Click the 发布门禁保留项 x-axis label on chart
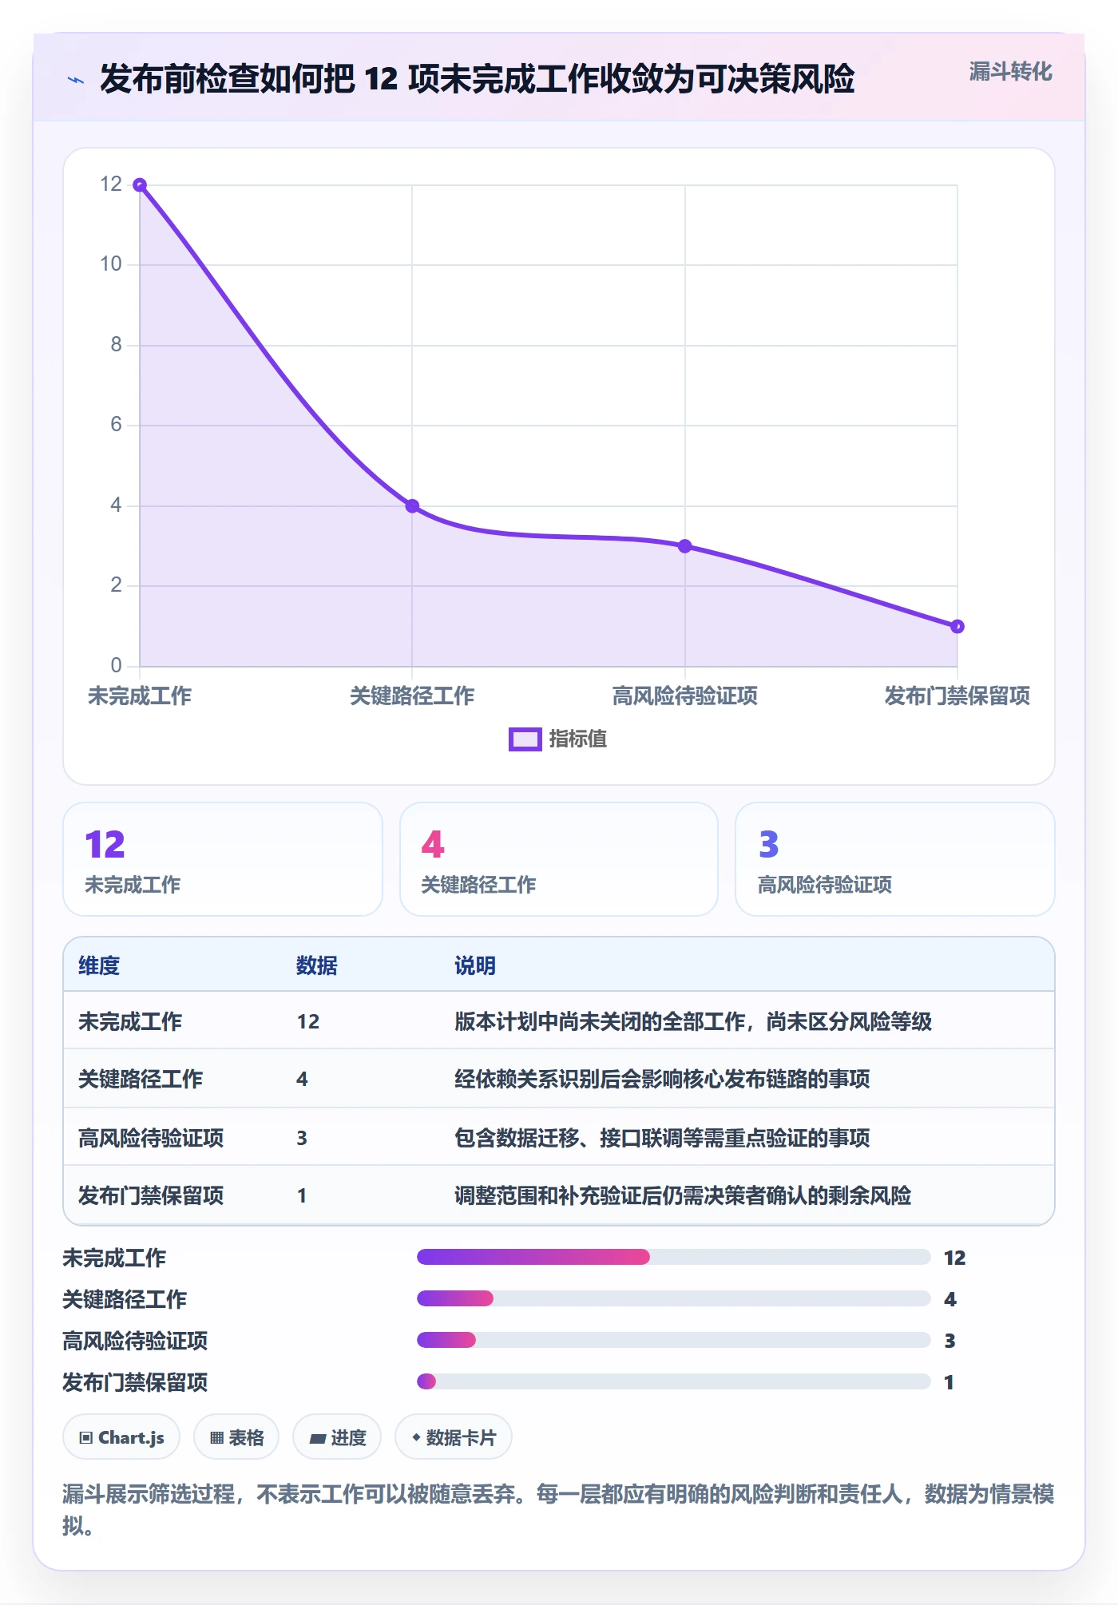This screenshot has width=1118, height=1605. click(957, 696)
